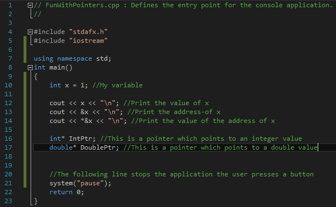Viewport: 336px width, 207px height.
Task: Collapse the header comment block at line 1
Action: click(x=30, y=6)
